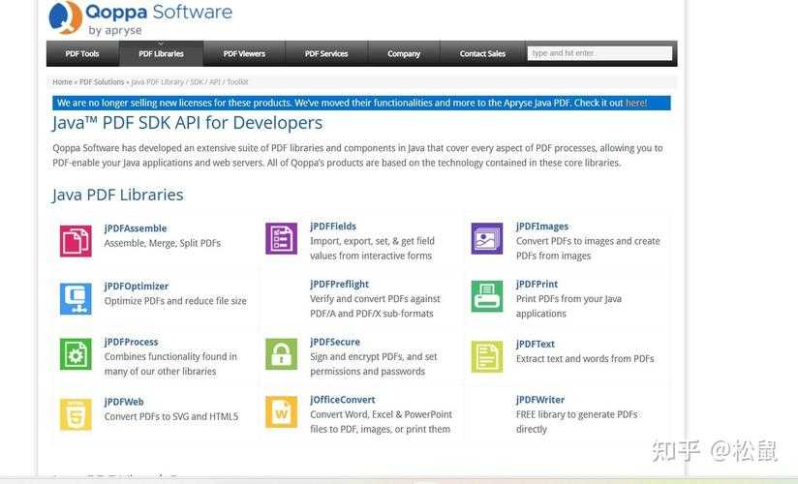Image resolution: width=798 pixels, height=484 pixels.
Task: Click the jPDFImages picture icon
Action: pyautogui.click(x=486, y=238)
